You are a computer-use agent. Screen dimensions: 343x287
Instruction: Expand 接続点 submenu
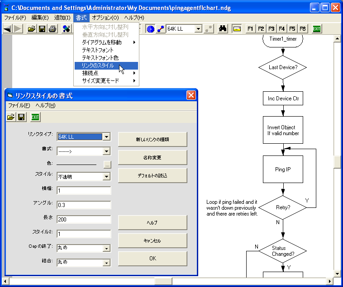click(106, 73)
